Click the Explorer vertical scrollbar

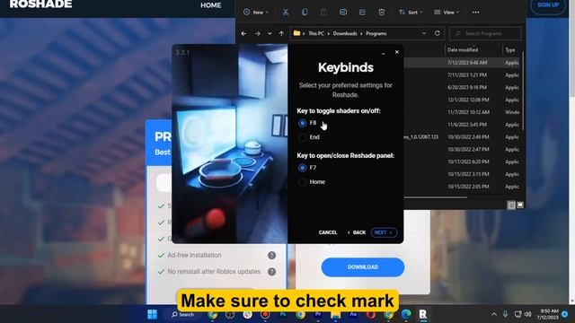click(523, 91)
